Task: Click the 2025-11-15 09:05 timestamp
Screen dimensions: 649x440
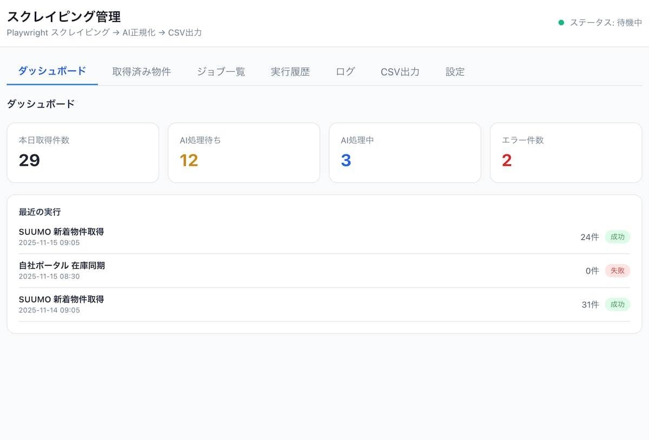Action: (49, 243)
